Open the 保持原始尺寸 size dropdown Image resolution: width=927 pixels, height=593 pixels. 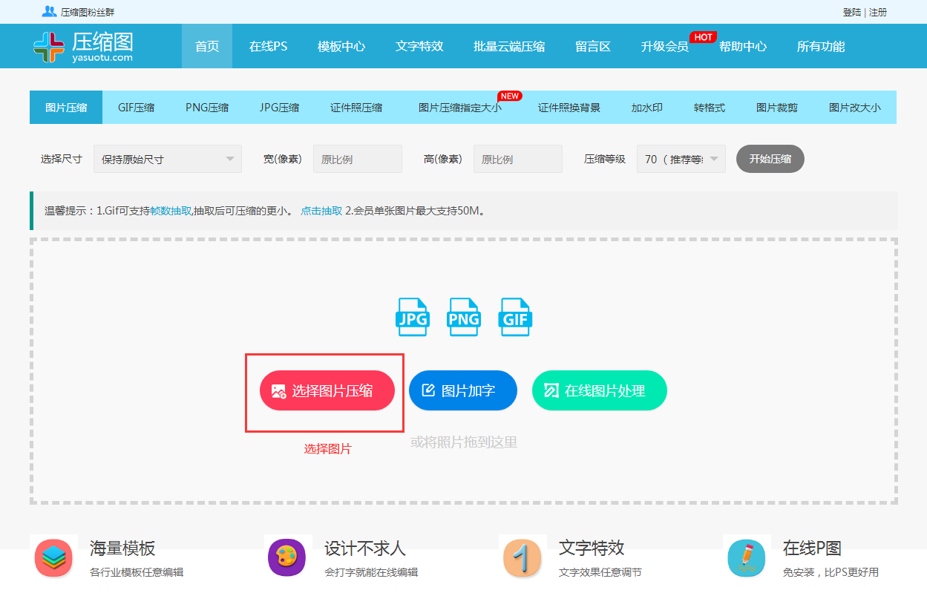167,158
